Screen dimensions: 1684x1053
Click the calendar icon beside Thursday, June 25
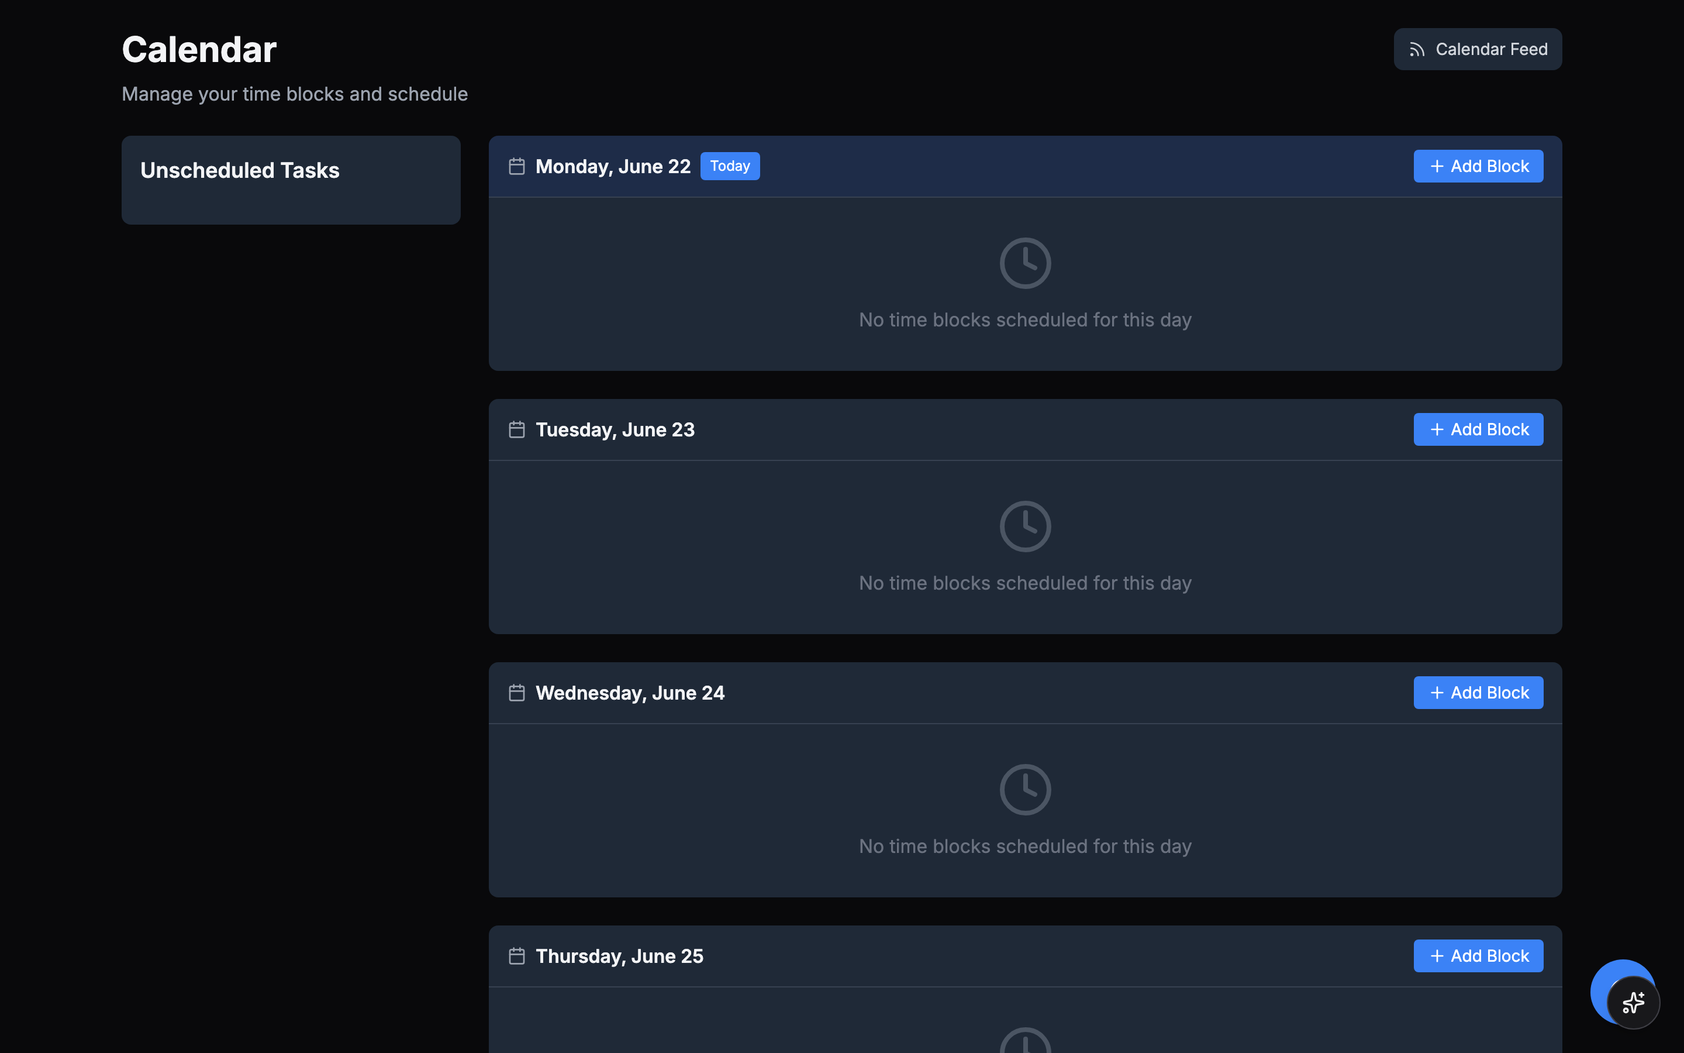point(516,956)
